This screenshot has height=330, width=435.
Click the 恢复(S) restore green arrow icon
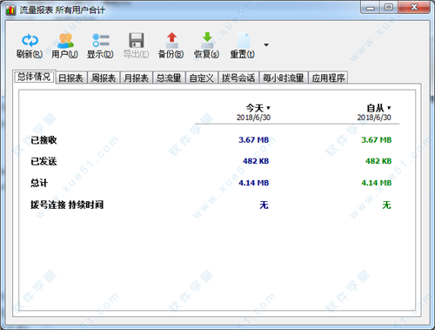pyautogui.click(x=207, y=40)
